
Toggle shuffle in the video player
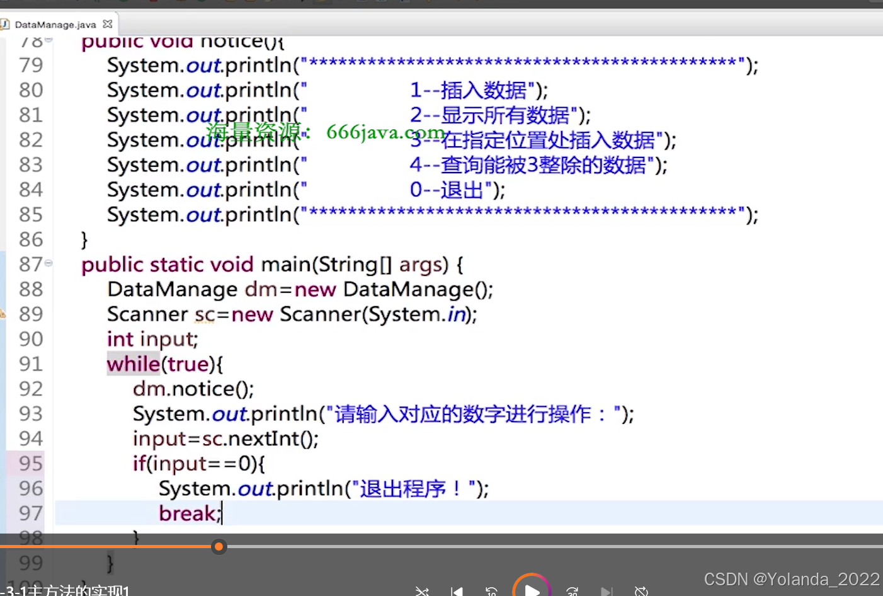click(x=422, y=591)
